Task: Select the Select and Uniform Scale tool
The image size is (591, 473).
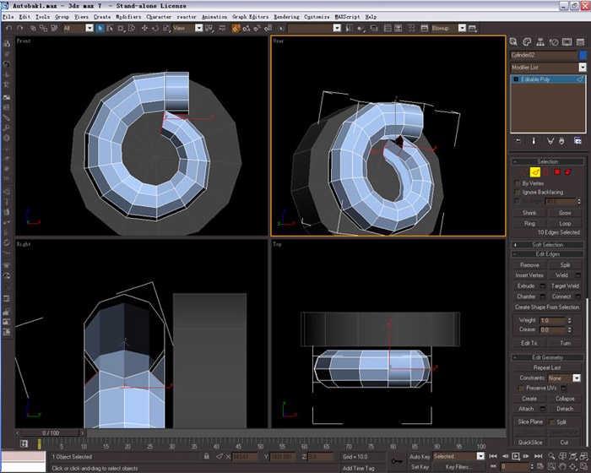Action: (166, 28)
